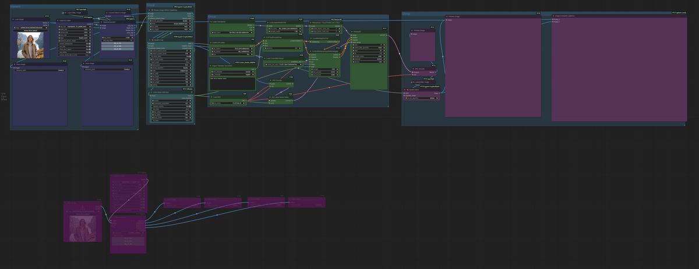The height and width of the screenshot is (269, 699).
Task: Click the red icon on the Inpaint Crop node
Action: (152, 40)
